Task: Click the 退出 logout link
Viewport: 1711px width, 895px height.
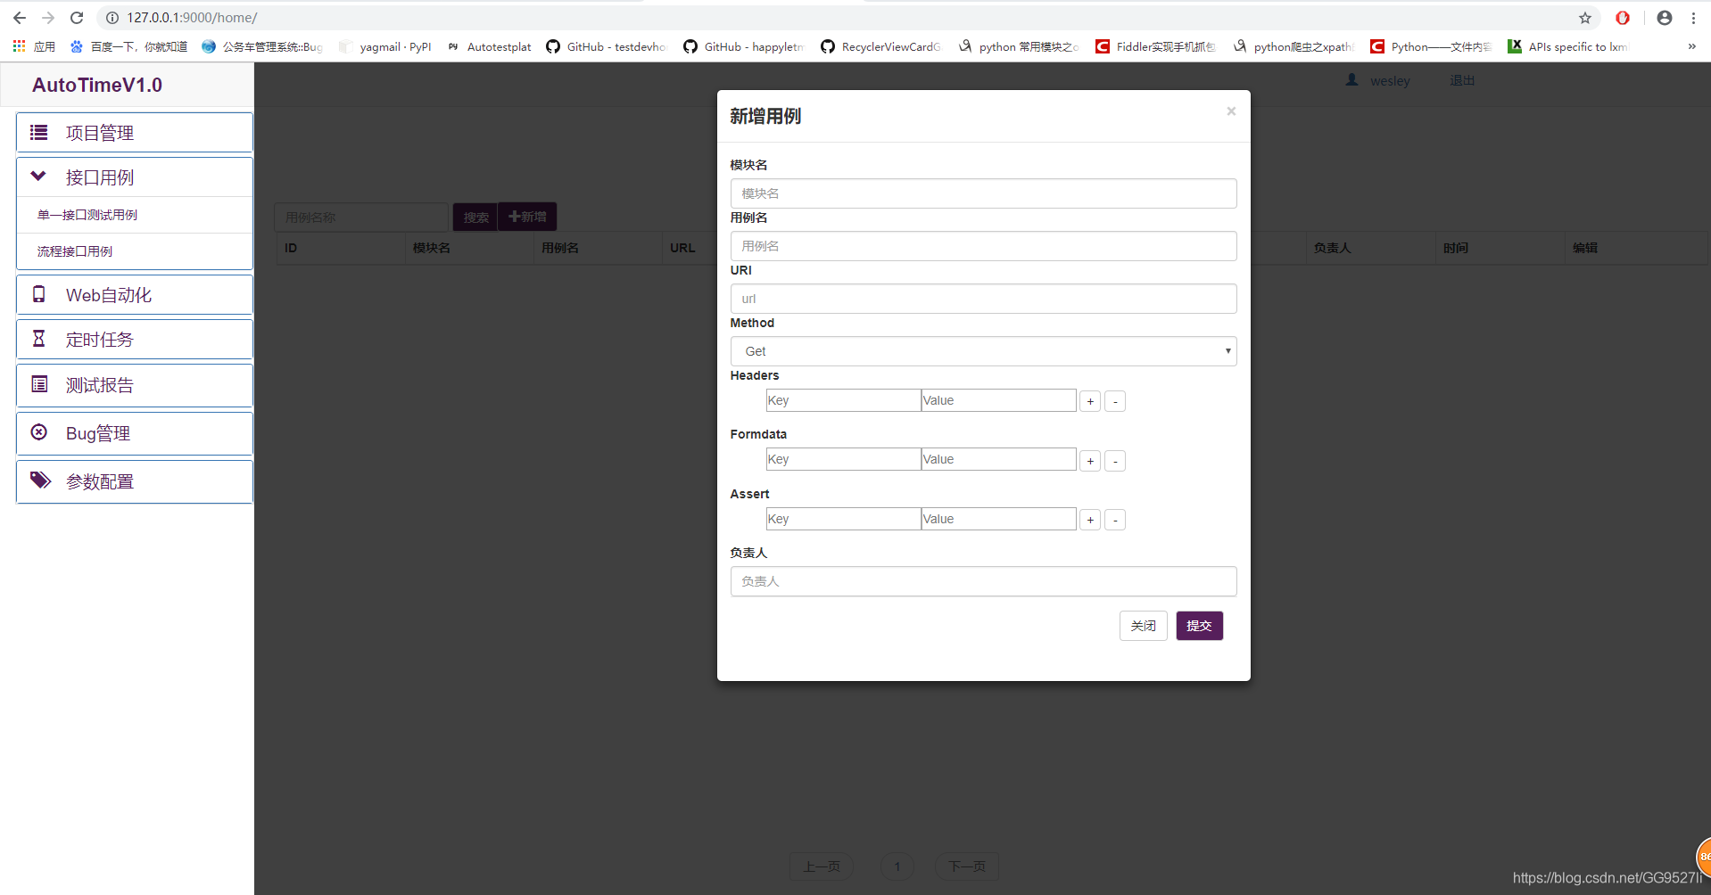Action: coord(1462,80)
